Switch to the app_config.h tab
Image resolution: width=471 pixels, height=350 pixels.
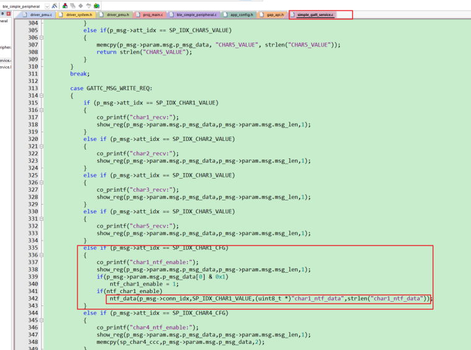click(239, 15)
